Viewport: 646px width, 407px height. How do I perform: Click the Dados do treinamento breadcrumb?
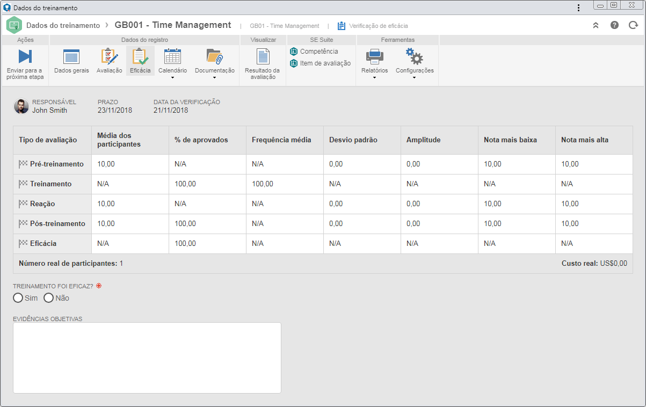63,25
